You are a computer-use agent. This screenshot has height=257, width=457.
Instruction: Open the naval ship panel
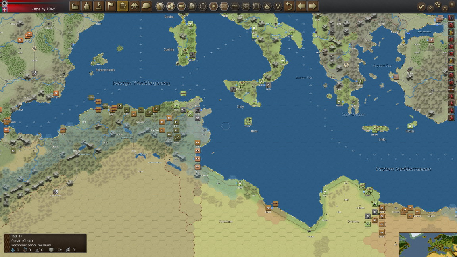[x=87, y=6]
